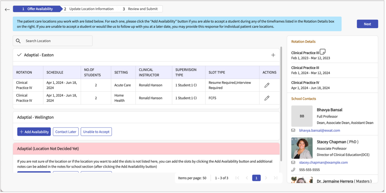This screenshot has width=386, height=193.
Task: Edit the Home Health rotation row
Action: click(267, 98)
